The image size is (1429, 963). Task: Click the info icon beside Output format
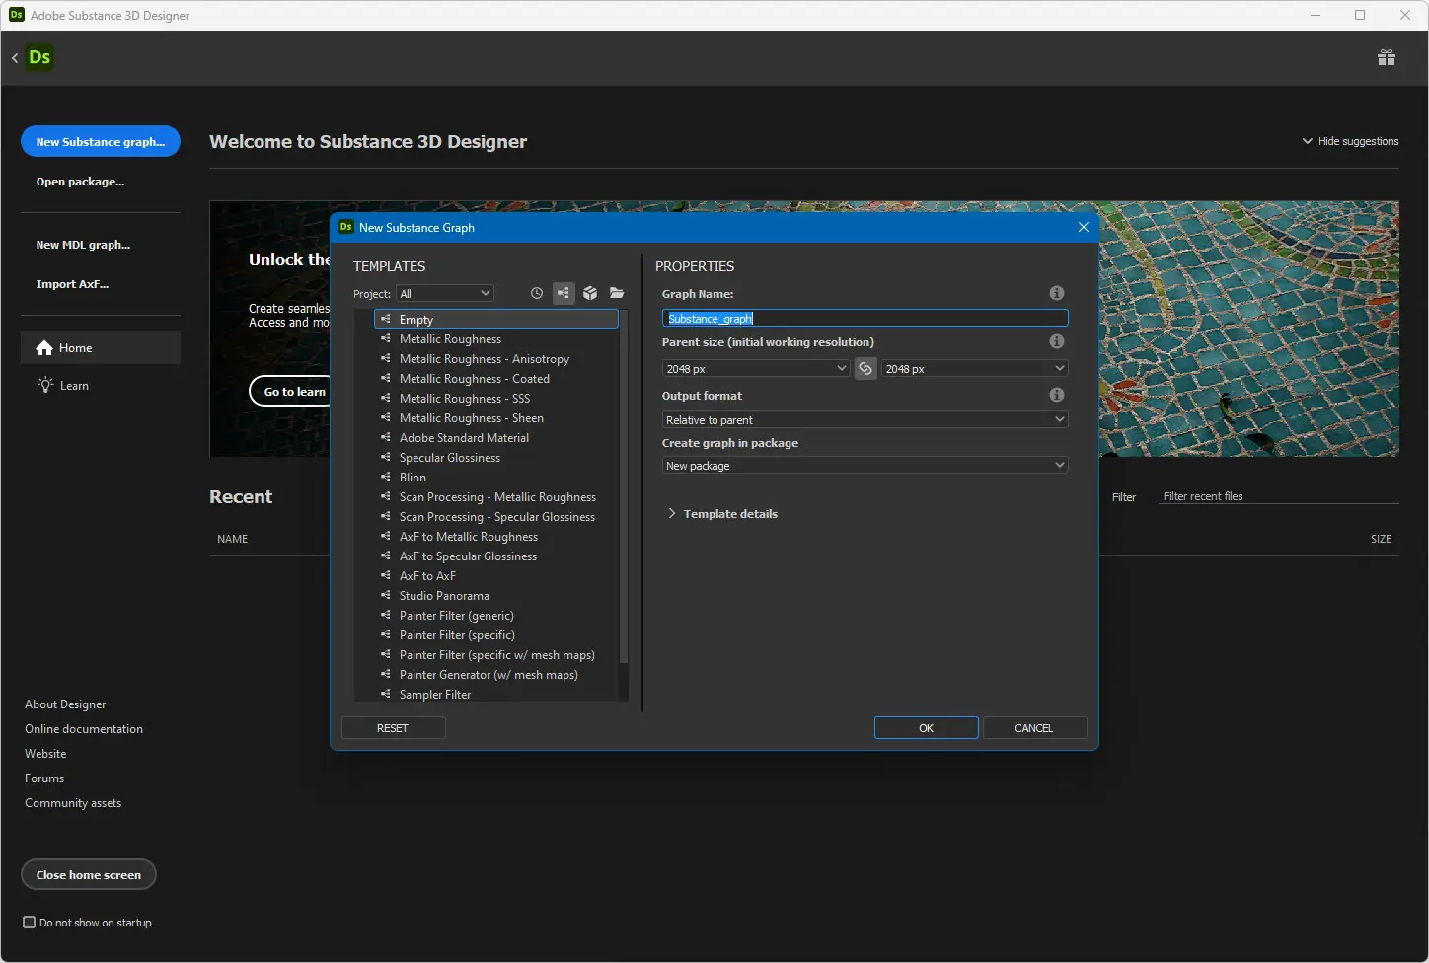1057,395
